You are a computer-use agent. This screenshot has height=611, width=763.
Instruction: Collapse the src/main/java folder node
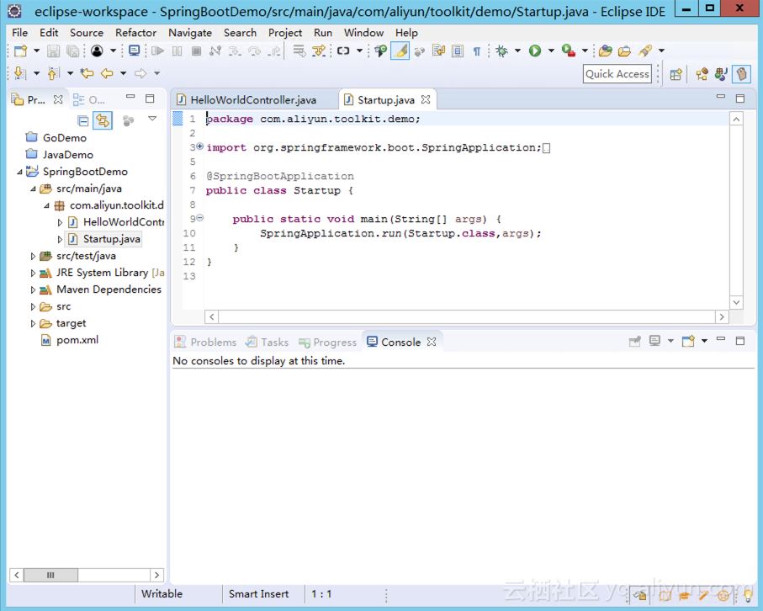point(33,189)
